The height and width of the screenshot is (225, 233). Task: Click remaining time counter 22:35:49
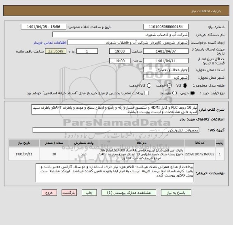point(56,51)
